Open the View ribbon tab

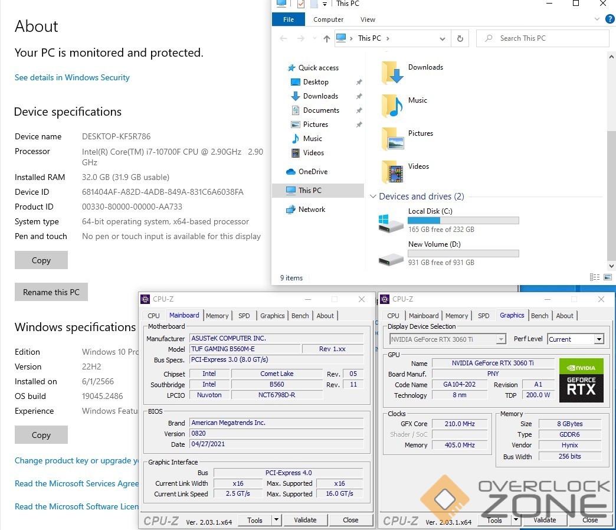(x=368, y=19)
